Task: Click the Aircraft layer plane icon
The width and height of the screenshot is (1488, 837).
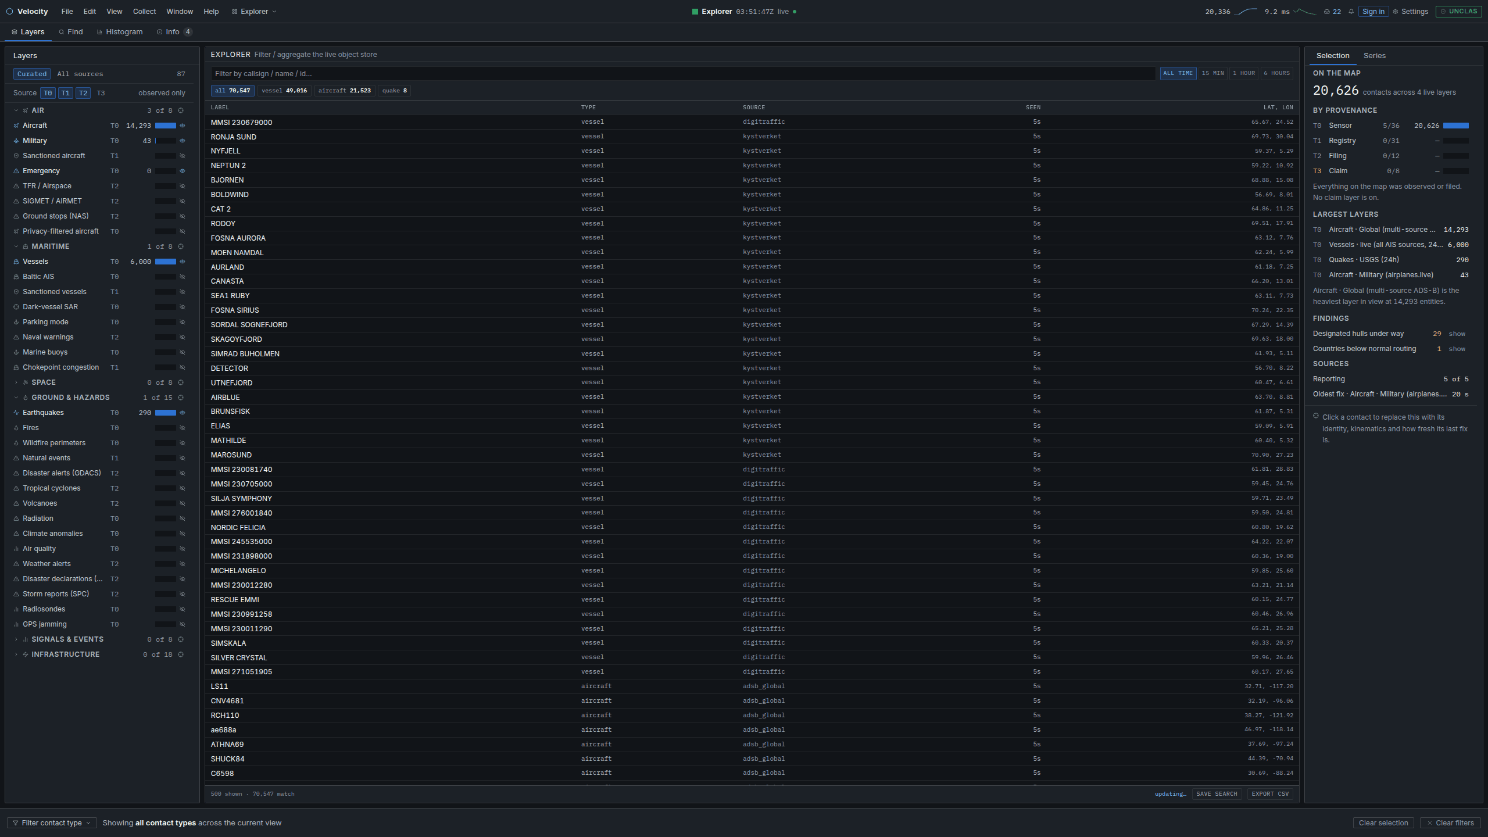Action: (x=16, y=126)
